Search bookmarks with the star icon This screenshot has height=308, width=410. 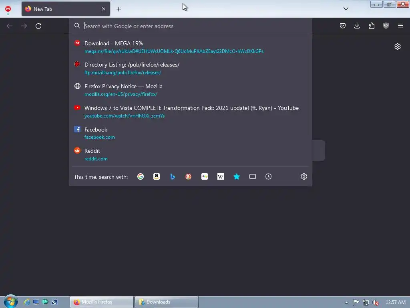236,176
